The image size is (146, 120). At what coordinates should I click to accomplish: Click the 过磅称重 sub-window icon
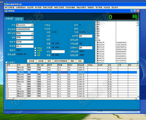point(6,11)
